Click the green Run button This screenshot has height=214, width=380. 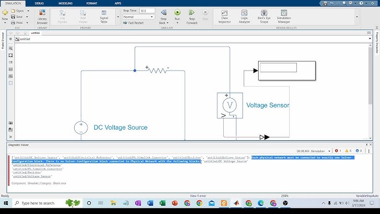177,12
